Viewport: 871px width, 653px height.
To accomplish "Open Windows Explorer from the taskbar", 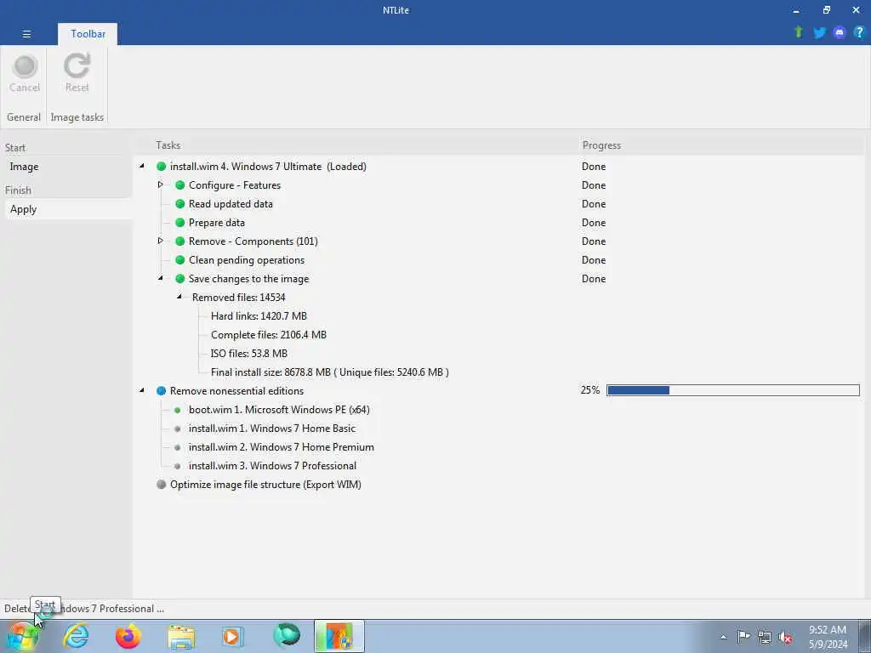I will point(181,636).
